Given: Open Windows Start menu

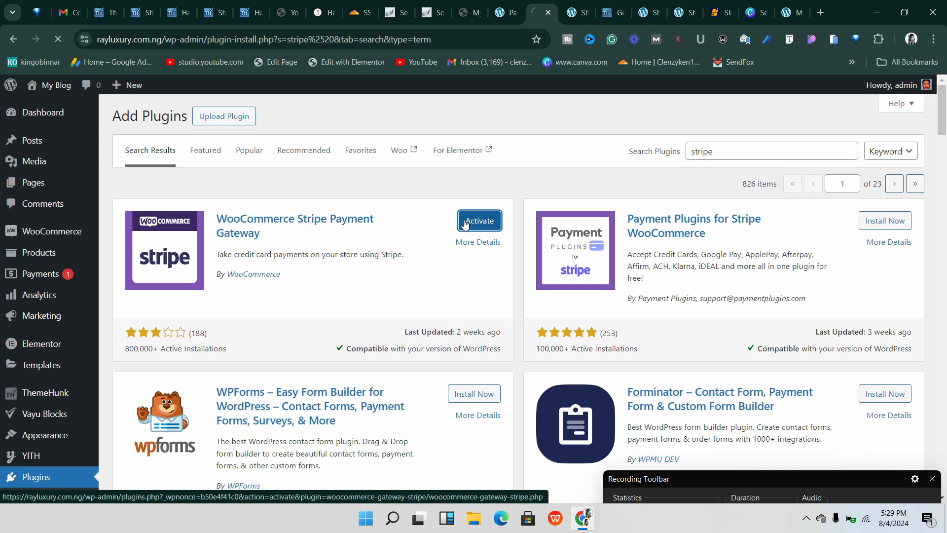Looking at the screenshot, I should click(x=365, y=519).
